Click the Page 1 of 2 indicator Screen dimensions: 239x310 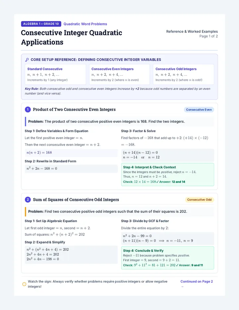(x=208, y=36)
